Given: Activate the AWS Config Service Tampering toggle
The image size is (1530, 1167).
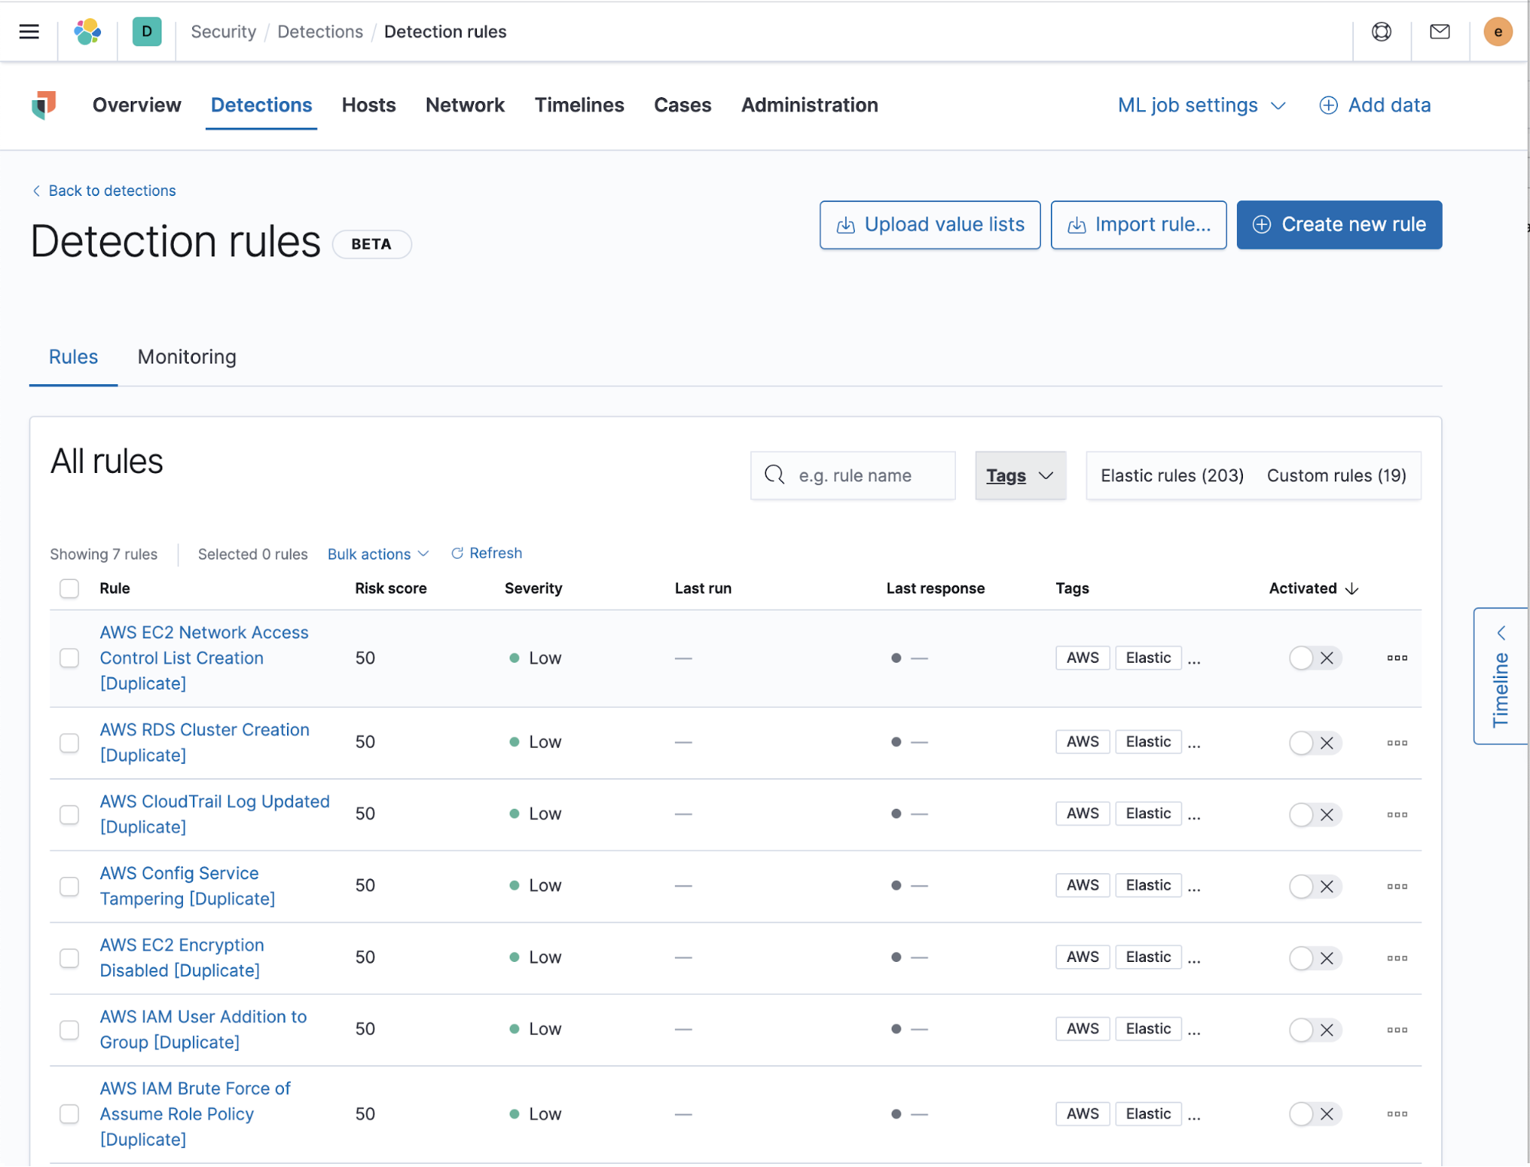Looking at the screenshot, I should [x=1315, y=886].
